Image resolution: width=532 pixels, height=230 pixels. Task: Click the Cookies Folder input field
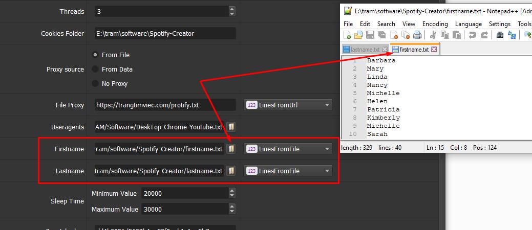pos(165,34)
